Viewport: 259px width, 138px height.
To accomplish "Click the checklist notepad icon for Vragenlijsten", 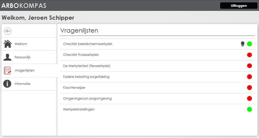I will click(7, 71).
